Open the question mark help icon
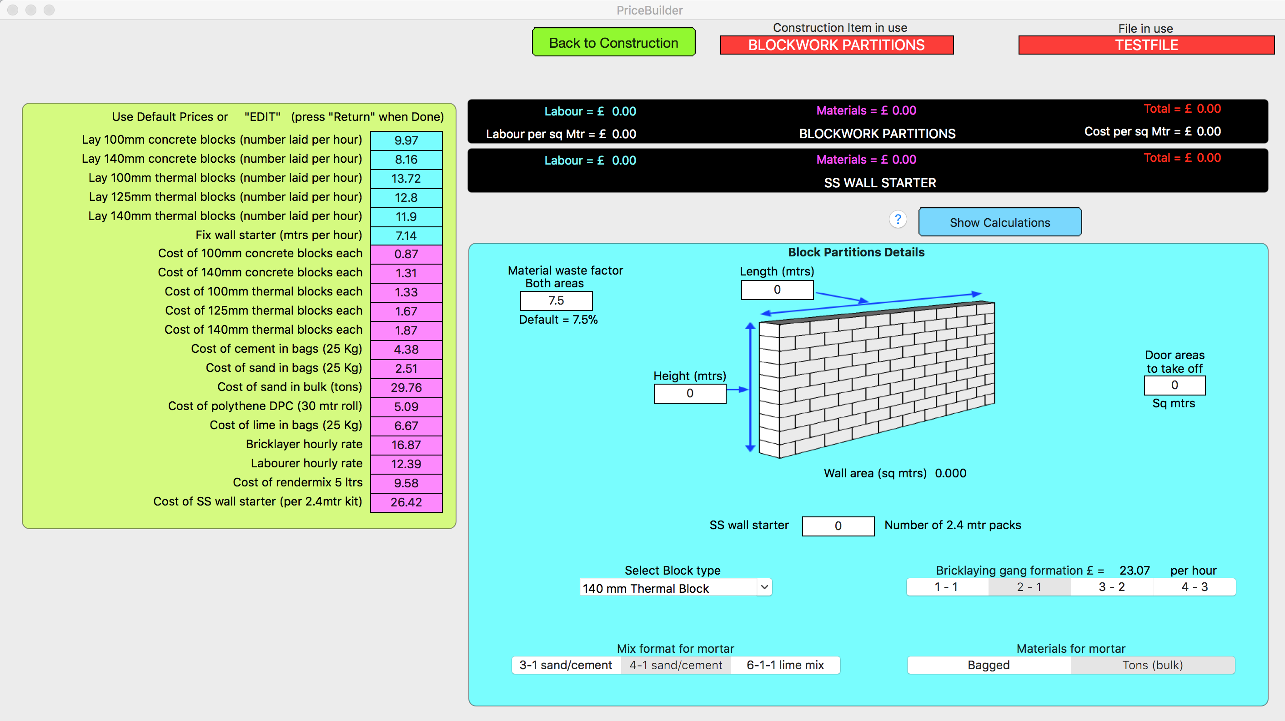The width and height of the screenshot is (1285, 721). pyautogui.click(x=898, y=220)
